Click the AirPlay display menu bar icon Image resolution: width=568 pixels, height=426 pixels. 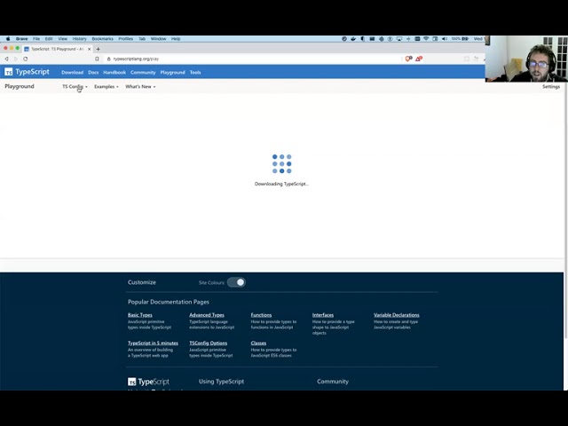399,39
